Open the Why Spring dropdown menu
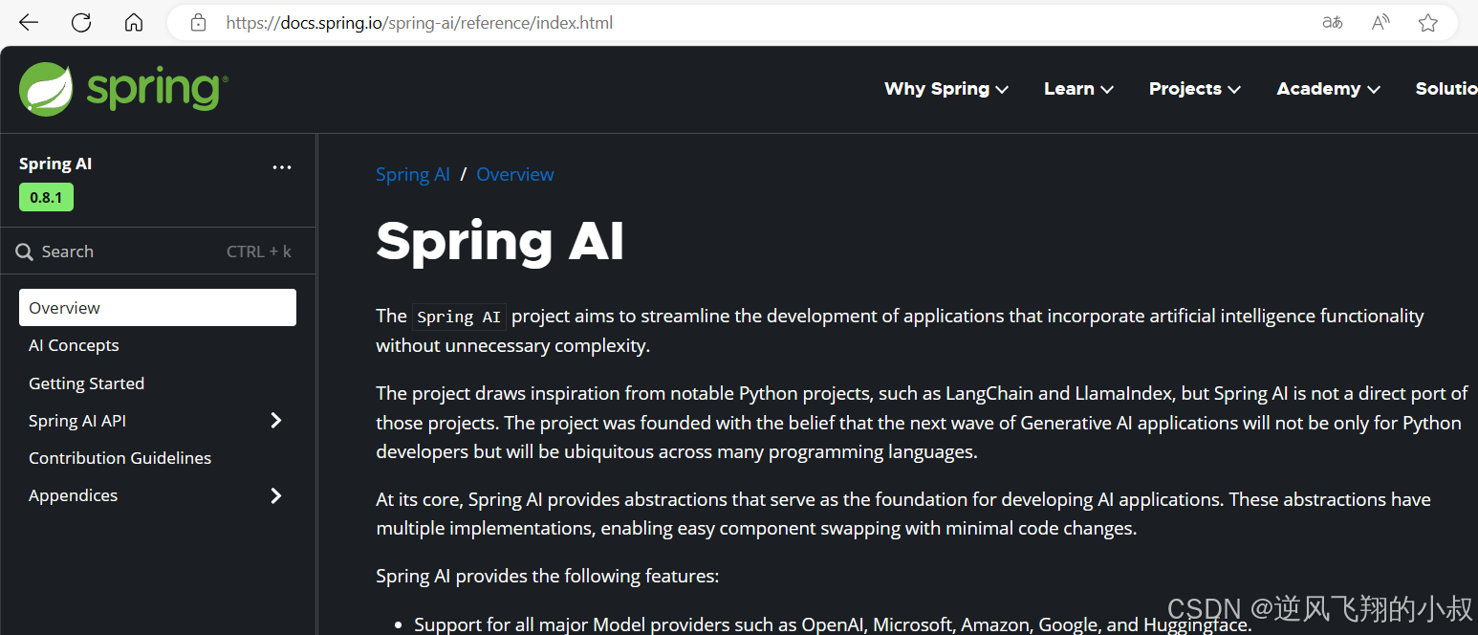1478x635 pixels. click(x=946, y=89)
